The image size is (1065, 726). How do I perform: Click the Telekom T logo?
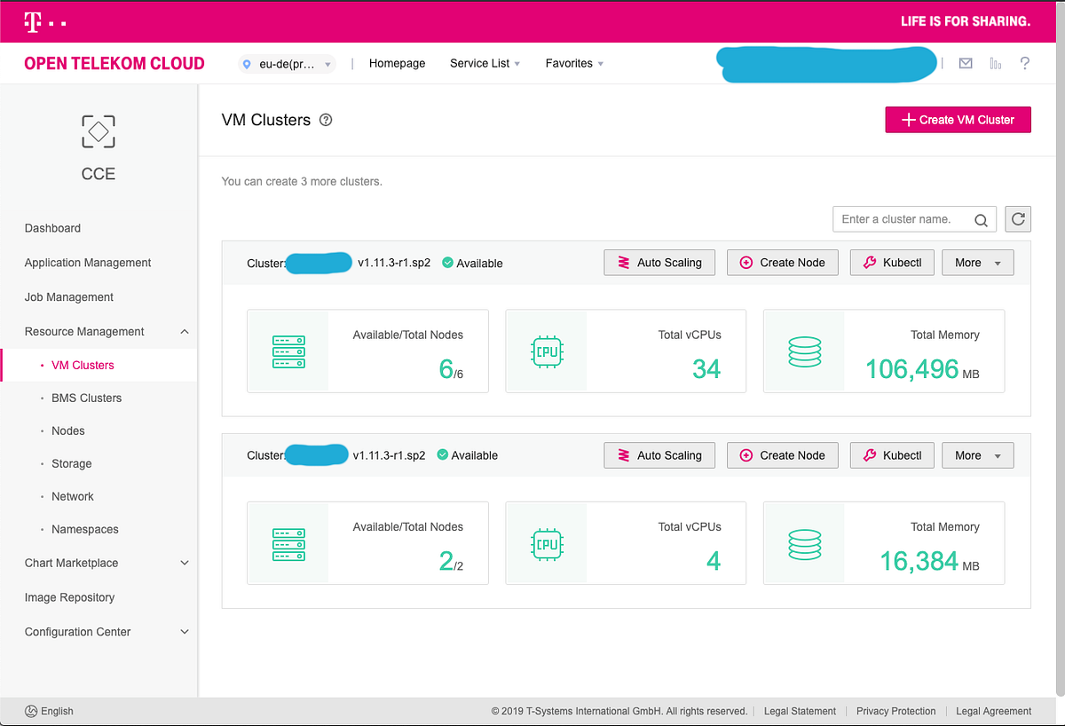click(33, 21)
